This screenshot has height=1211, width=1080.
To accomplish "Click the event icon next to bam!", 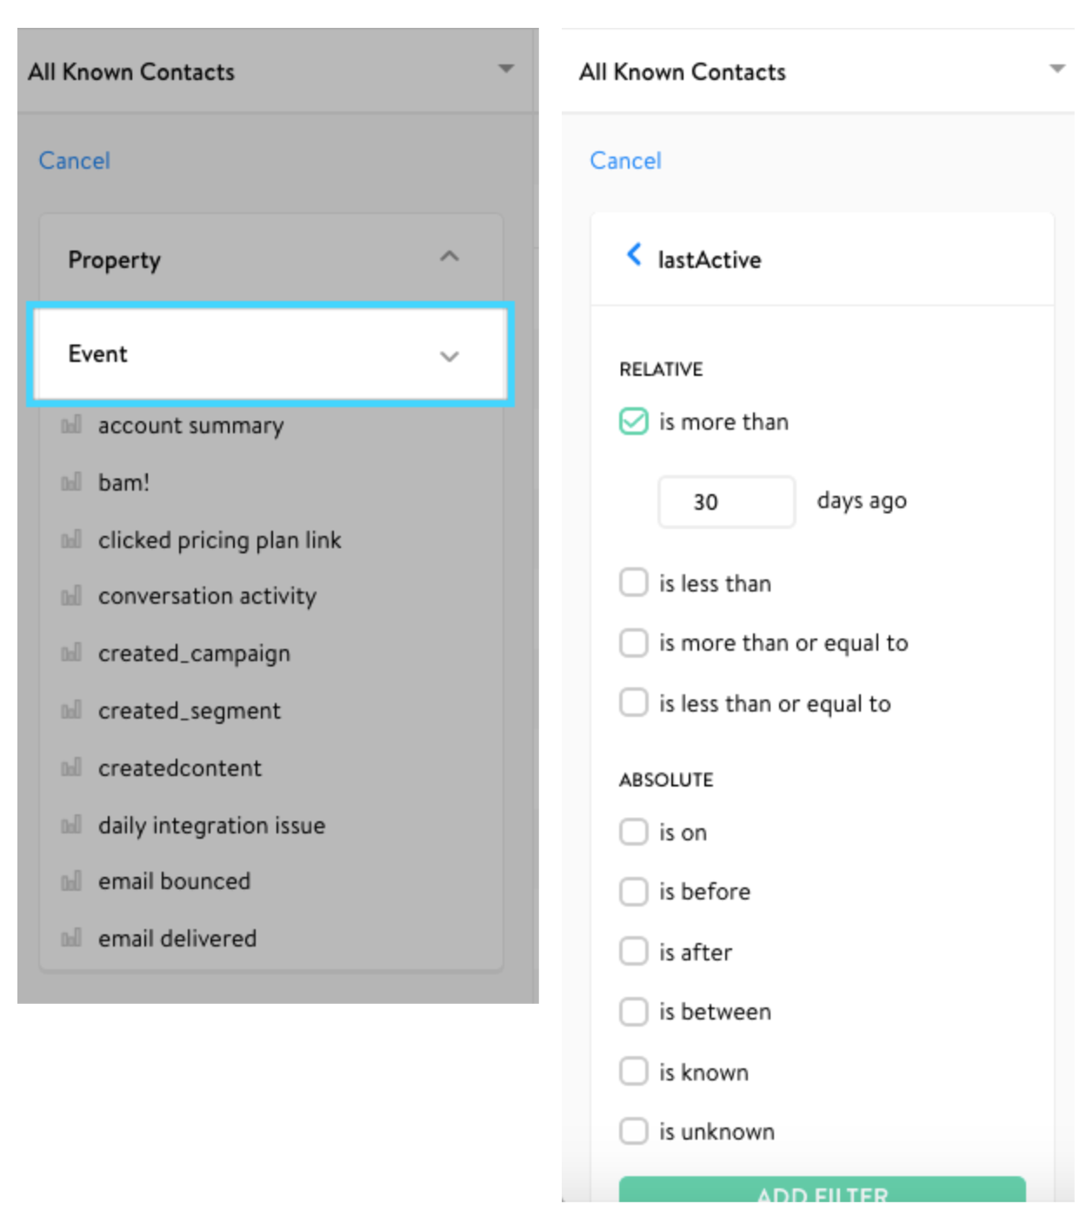I will [71, 482].
